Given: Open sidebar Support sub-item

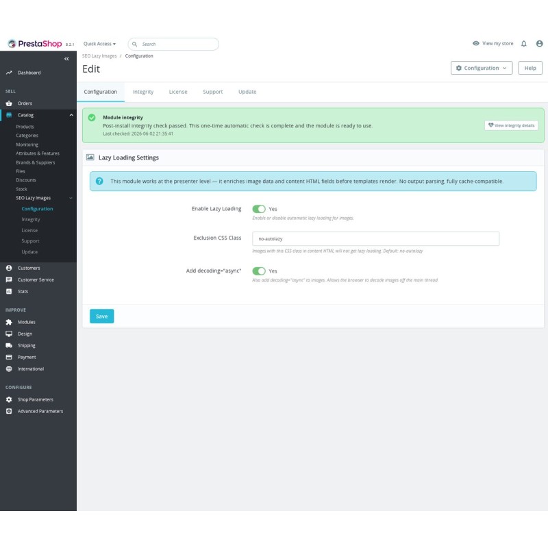Looking at the screenshot, I should [30, 241].
